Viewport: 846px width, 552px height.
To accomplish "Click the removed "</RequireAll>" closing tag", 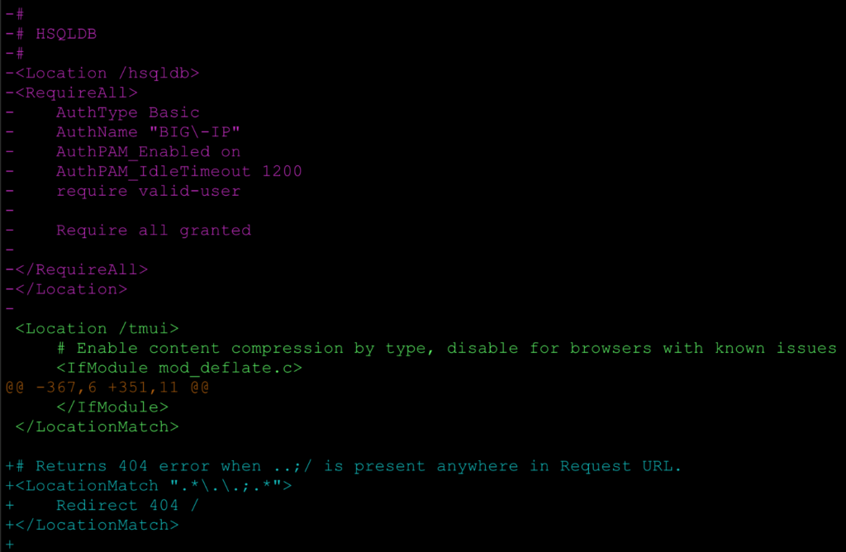I will pyautogui.click(x=80, y=269).
